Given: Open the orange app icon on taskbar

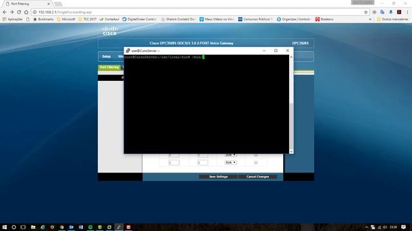Looking at the screenshot, I should [129, 227].
